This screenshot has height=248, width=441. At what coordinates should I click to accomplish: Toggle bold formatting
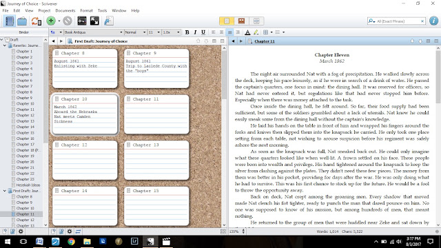187,32
